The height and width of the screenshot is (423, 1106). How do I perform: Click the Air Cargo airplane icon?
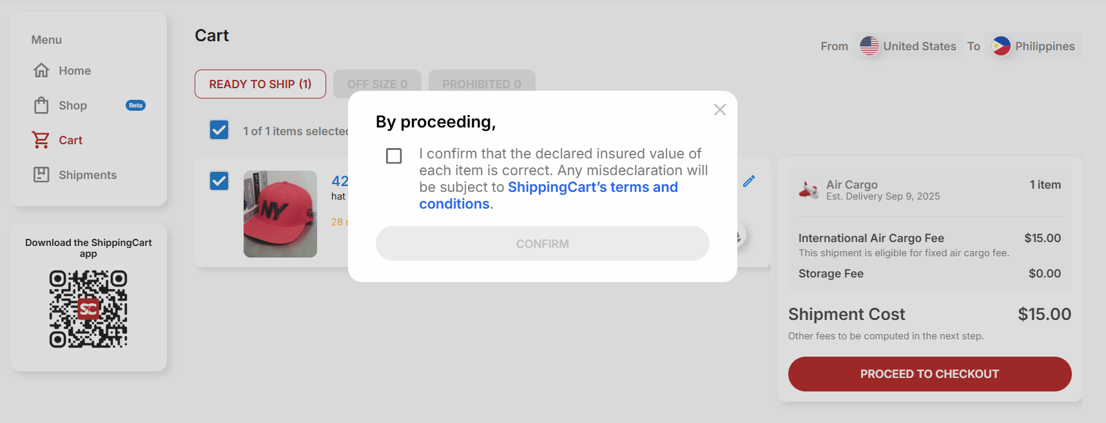click(808, 190)
